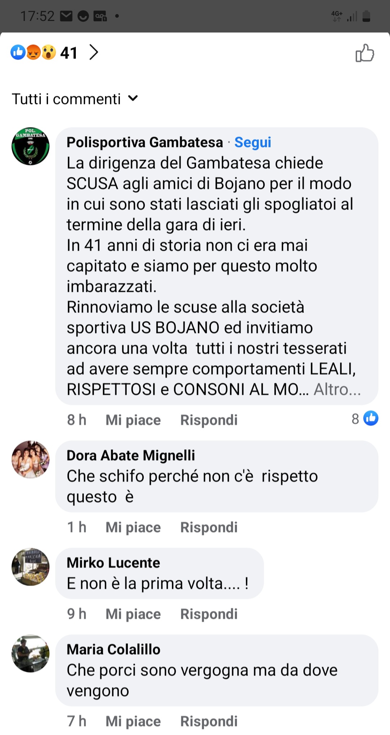The image size is (390, 735).
Task: Tap the angry reaction emoji icon
Action: point(33,52)
